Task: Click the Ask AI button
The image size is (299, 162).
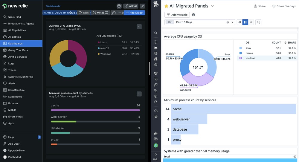Action: pyautogui.click(x=131, y=6)
